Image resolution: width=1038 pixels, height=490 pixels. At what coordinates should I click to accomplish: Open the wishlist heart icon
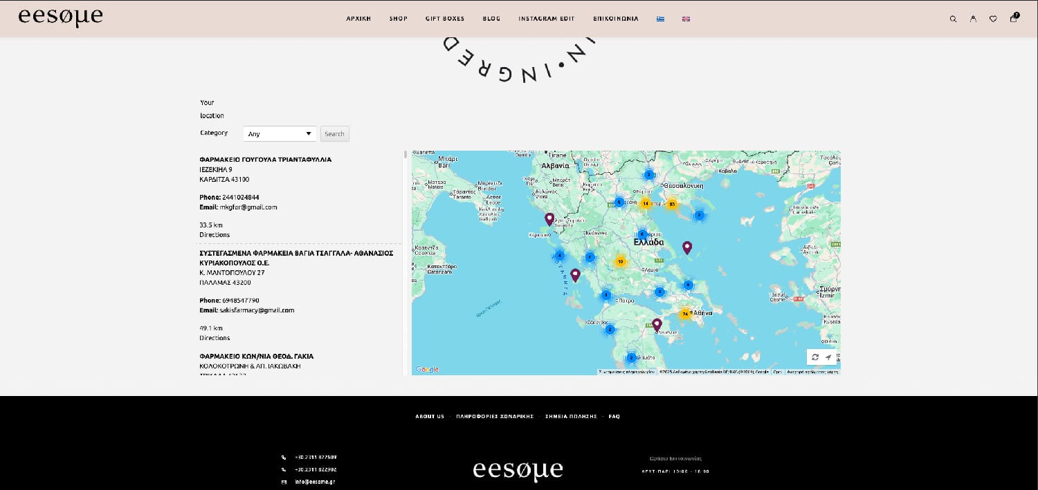coord(993,19)
